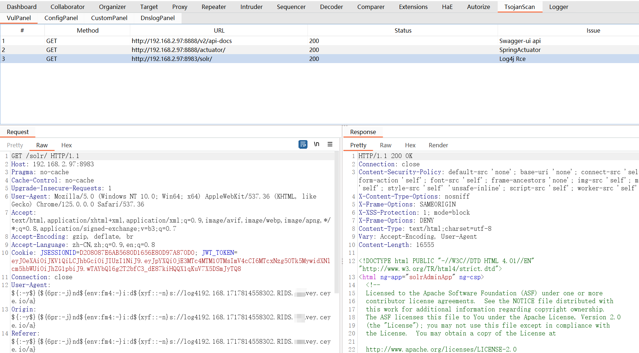Switch Response view to Render
Viewport: 639px width, 353px height.
click(438, 145)
